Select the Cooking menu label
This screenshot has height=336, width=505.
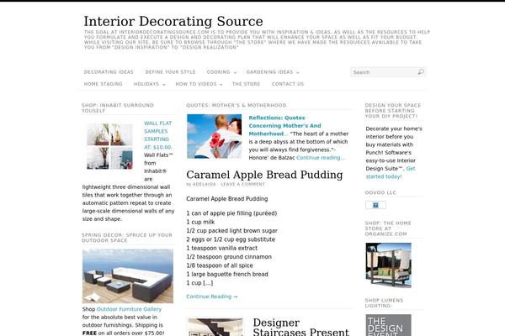(x=218, y=72)
